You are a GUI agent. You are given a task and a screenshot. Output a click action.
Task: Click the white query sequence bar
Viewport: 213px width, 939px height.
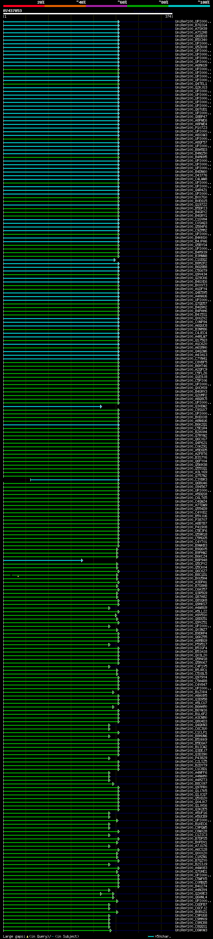(88, 14)
